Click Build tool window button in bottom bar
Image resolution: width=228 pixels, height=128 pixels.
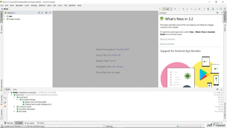[x=19, y=123]
